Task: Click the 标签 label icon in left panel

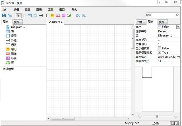Action: 8,45
